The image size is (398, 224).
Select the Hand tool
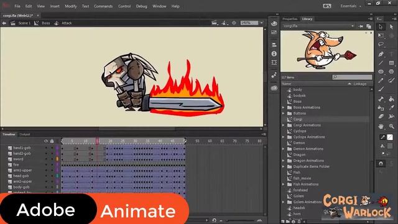[381, 126]
